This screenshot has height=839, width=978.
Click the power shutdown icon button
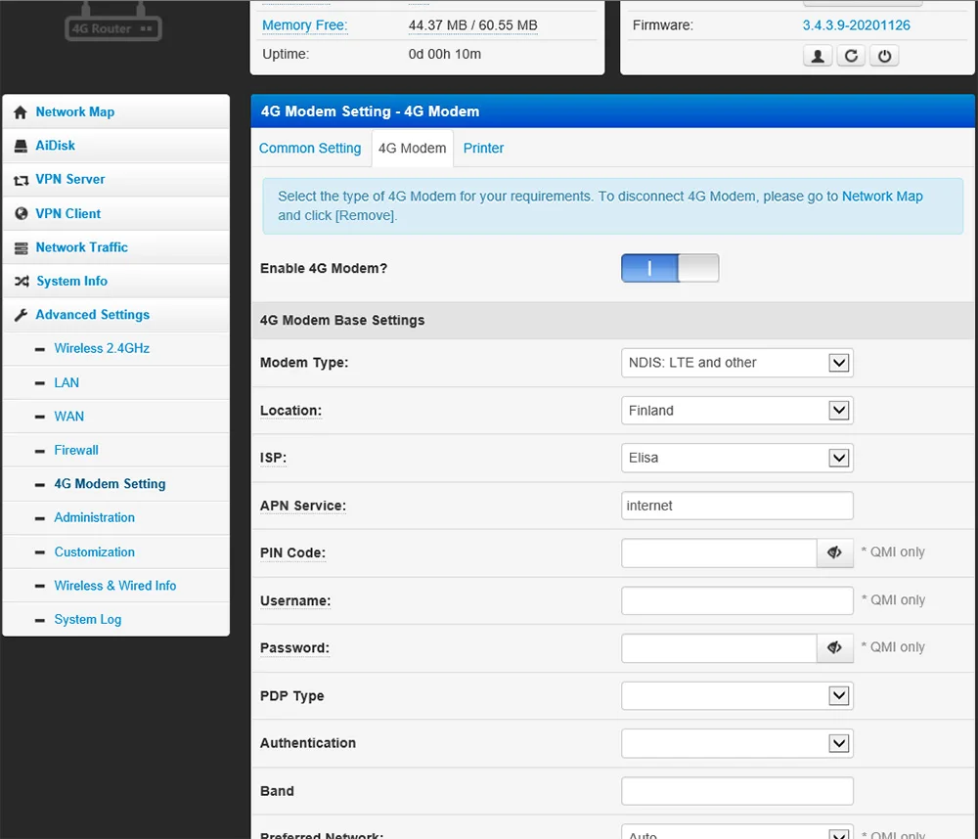click(884, 56)
